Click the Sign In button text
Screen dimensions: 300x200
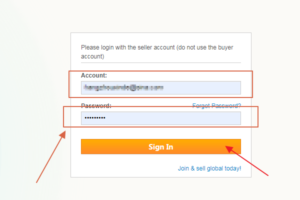[161, 147]
